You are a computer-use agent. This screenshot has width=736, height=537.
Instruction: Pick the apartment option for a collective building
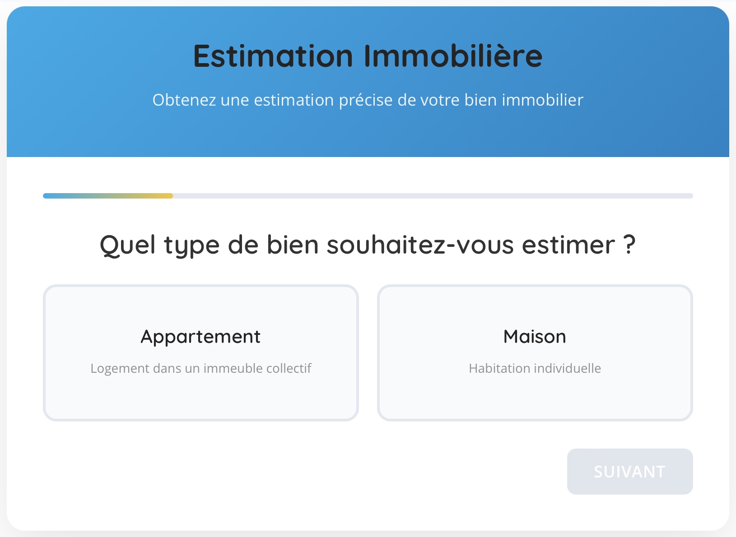point(201,353)
